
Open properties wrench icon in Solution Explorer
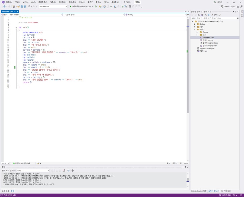[x=220, y=15]
